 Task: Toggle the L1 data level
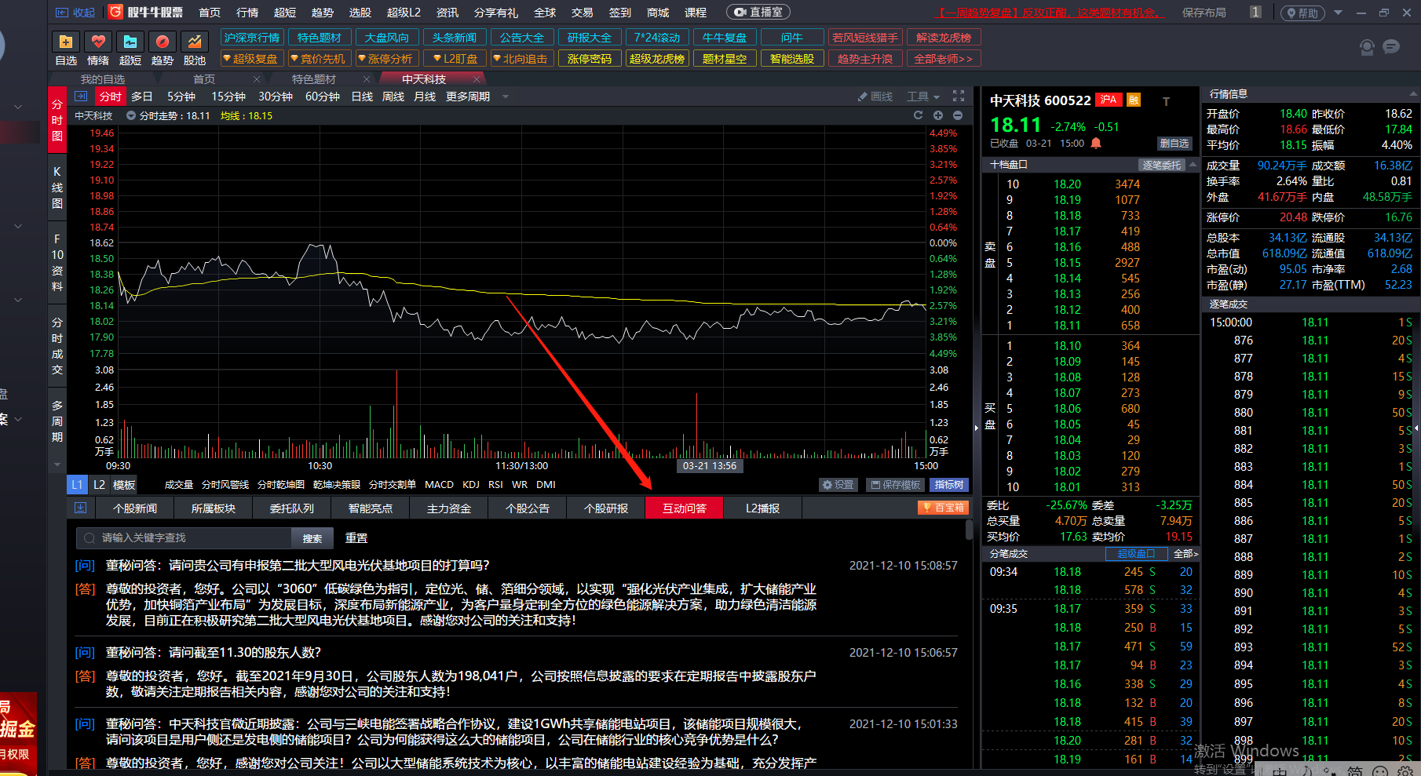coord(77,485)
